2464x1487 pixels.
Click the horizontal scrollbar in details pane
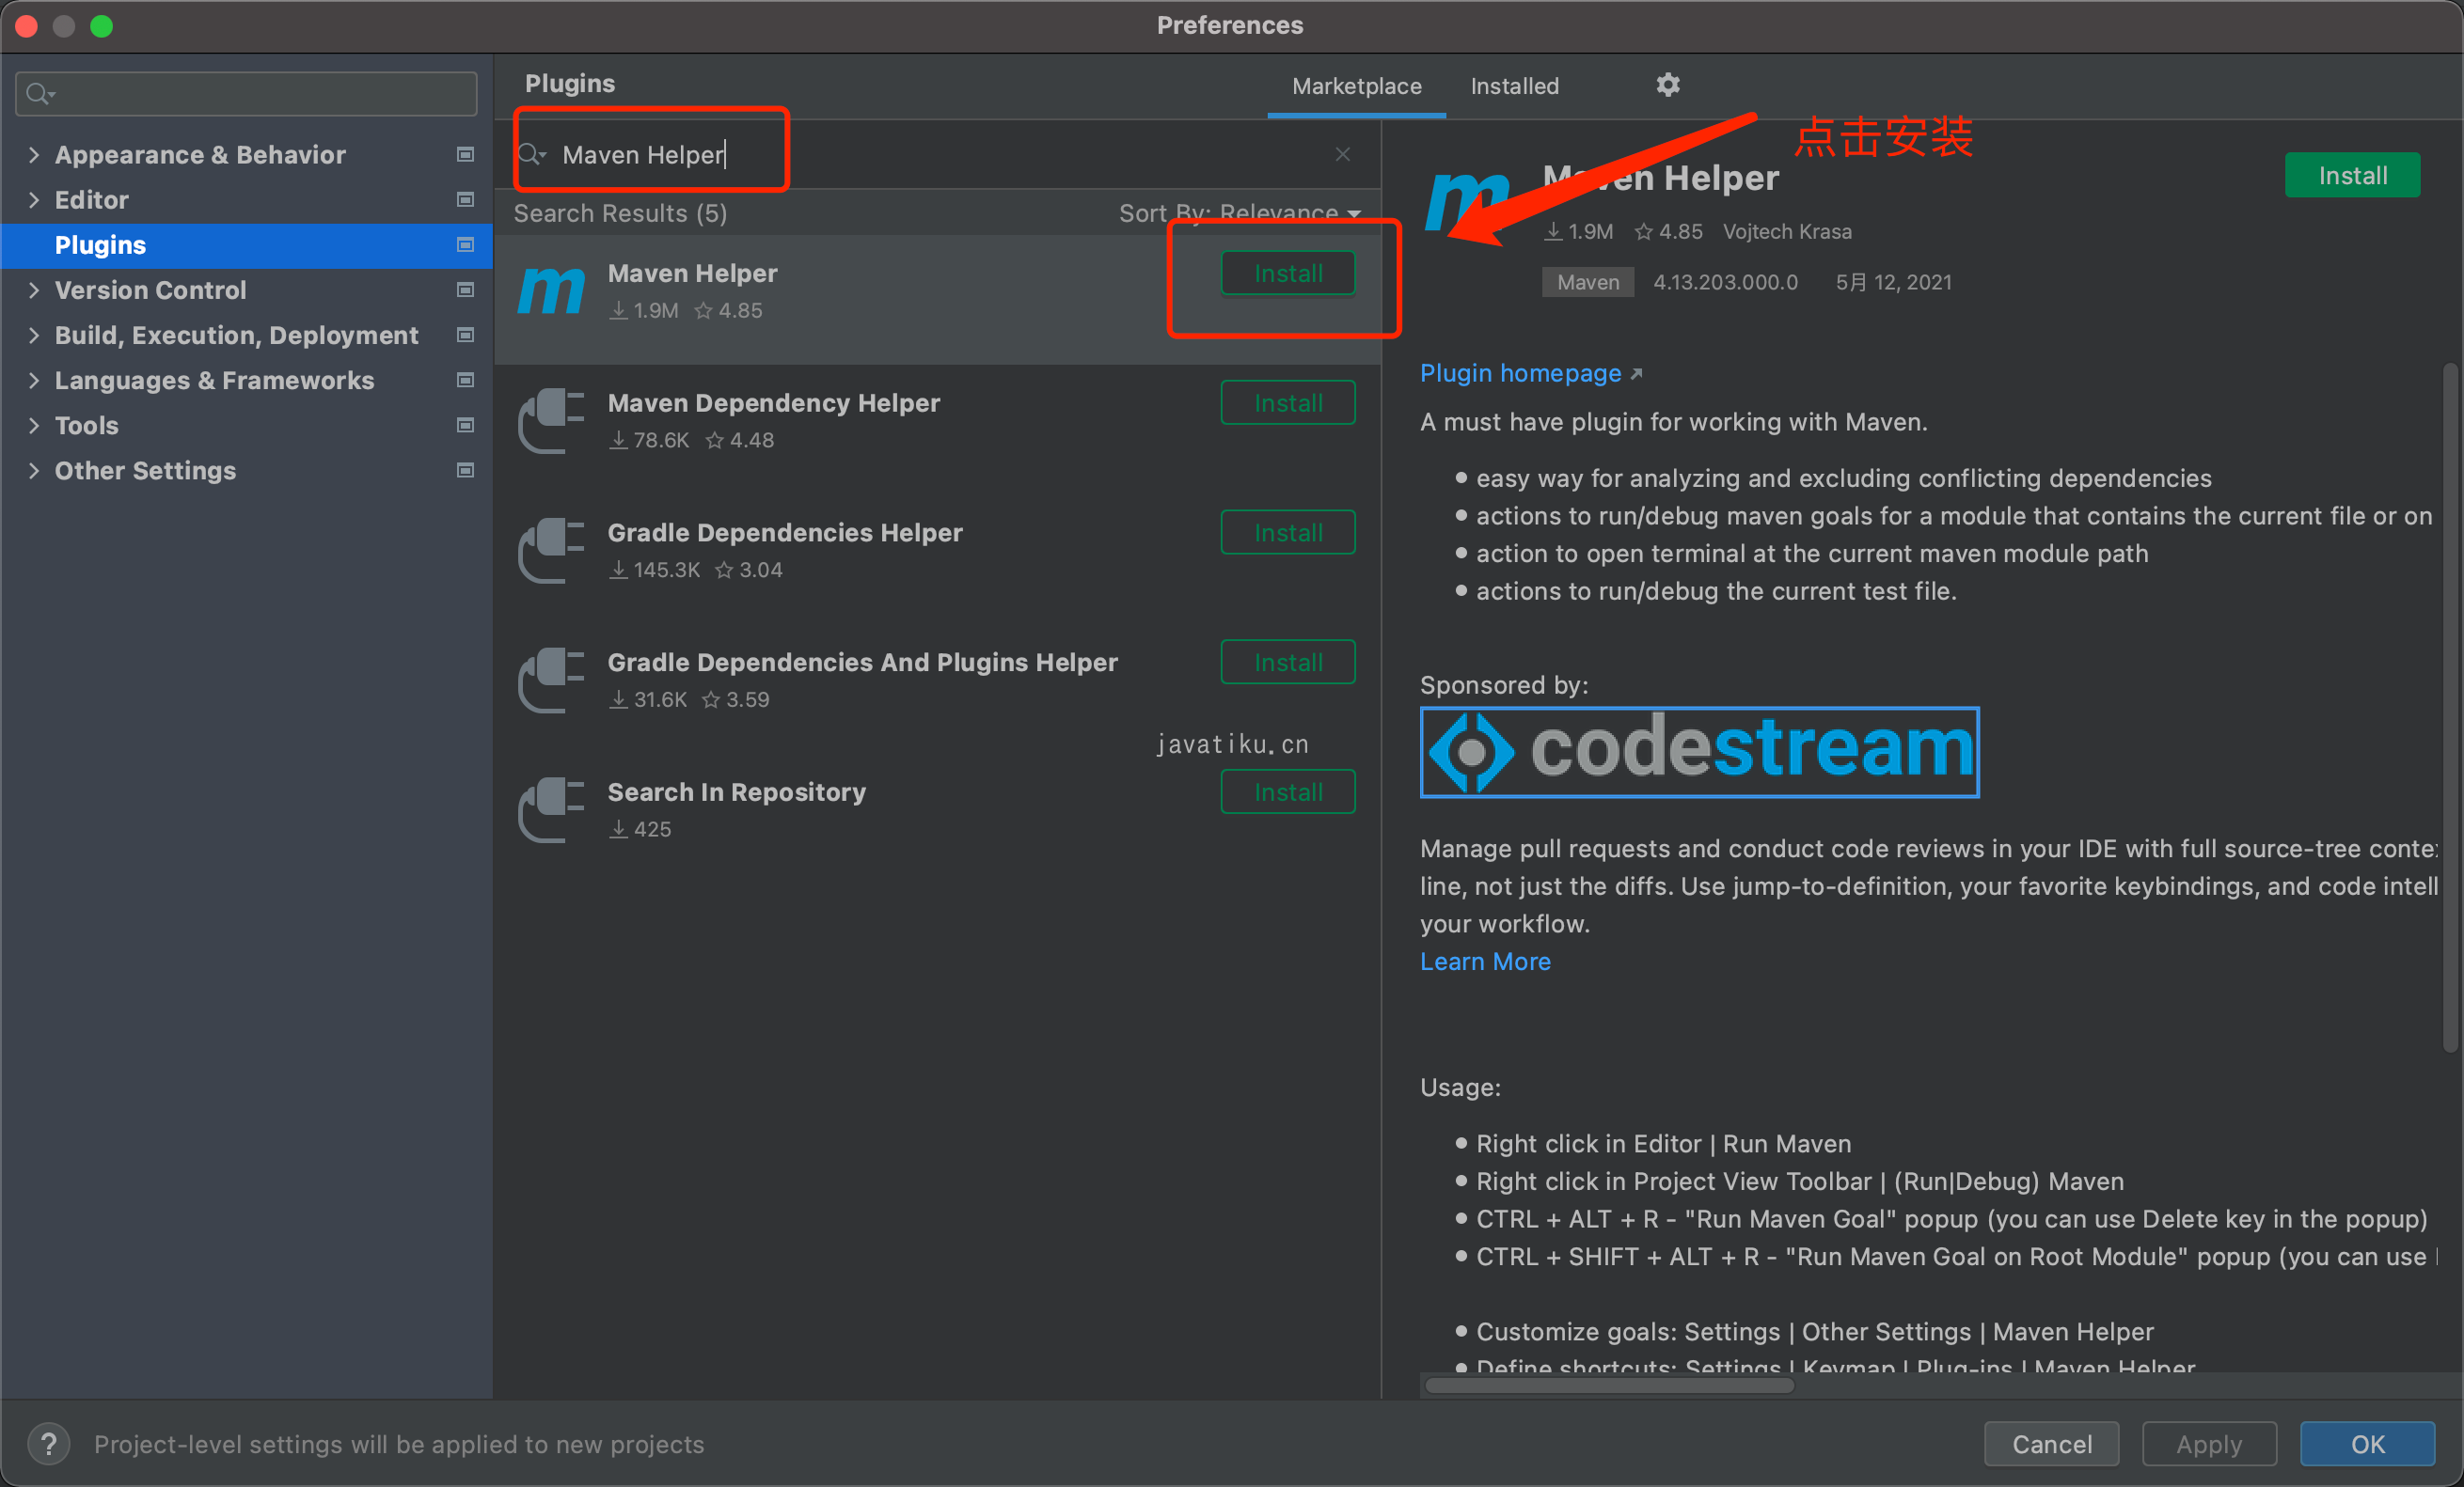[1609, 1385]
